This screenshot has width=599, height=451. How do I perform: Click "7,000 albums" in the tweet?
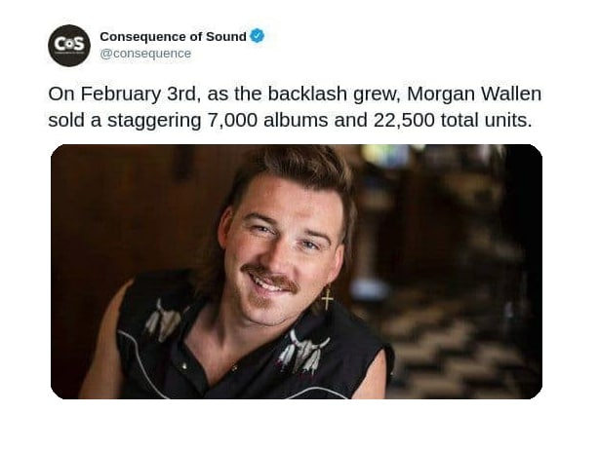tap(267, 120)
